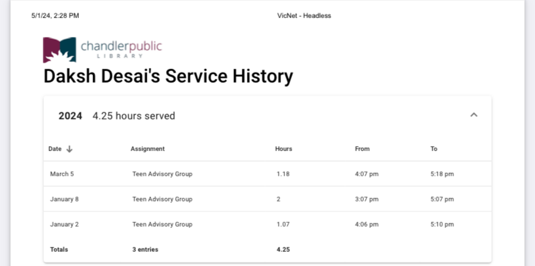Click the To column header
This screenshot has width=535, height=266.
click(434, 149)
